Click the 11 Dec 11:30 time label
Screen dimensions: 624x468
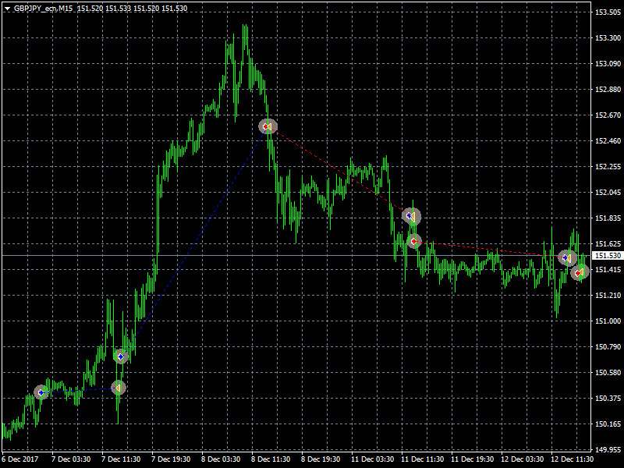(423, 459)
